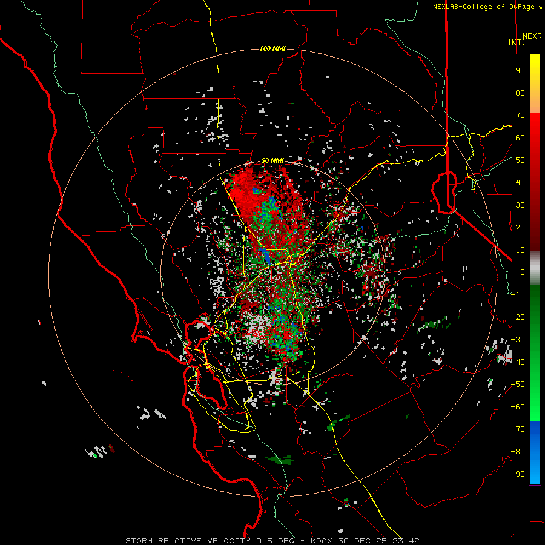545x545 pixels.
Task: Click the -20 value on the velocity scale
Action: (x=518, y=317)
